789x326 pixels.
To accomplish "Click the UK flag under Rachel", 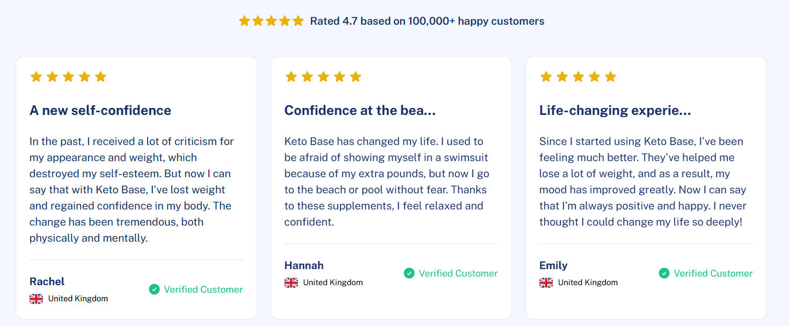I will pos(36,299).
